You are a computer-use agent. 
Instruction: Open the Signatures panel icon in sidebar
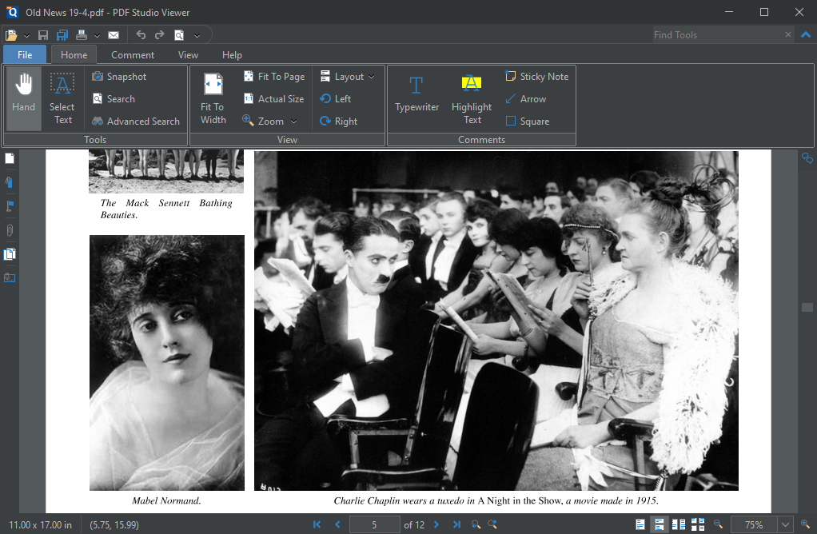pos(10,277)
